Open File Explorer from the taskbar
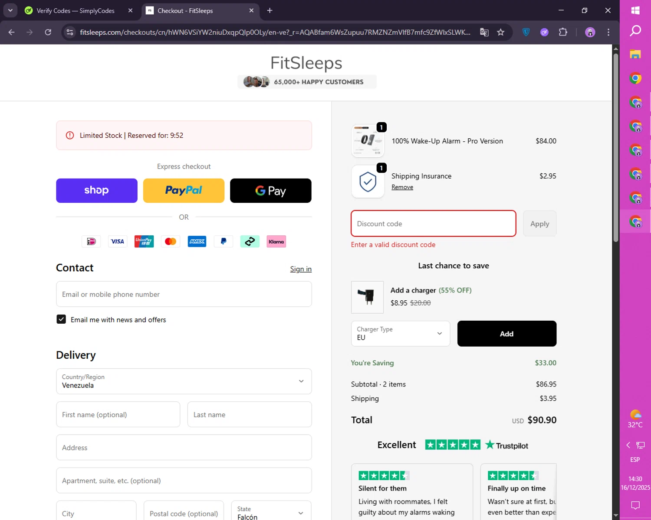 (635, 54)
